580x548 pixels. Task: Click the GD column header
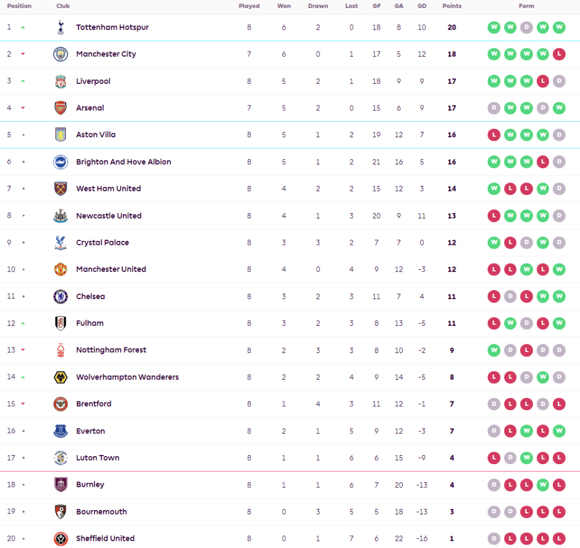(x=421, y=6)
